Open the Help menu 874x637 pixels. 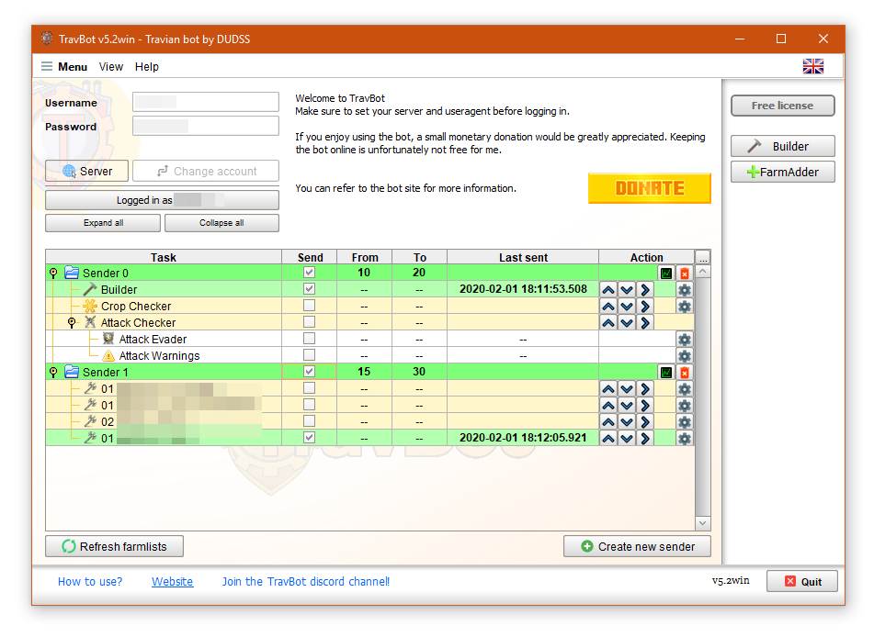(147, 67)
